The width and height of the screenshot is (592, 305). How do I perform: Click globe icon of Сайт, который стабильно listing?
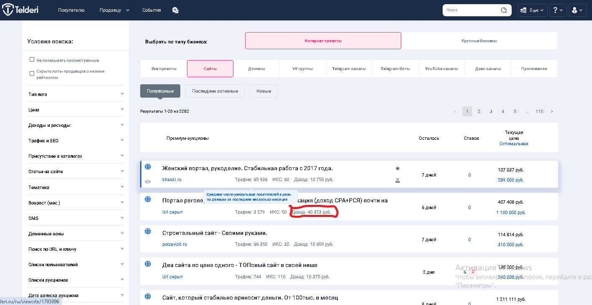[148, 296]
